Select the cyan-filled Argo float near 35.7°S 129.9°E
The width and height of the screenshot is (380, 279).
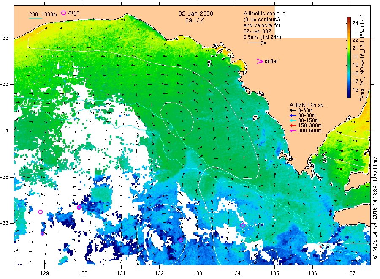79,208
